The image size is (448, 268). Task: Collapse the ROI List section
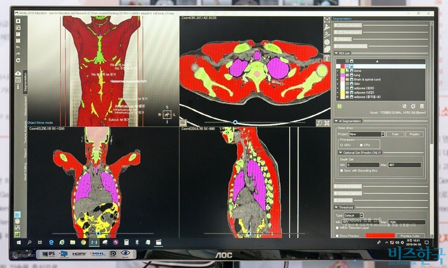tap(336, 53)
